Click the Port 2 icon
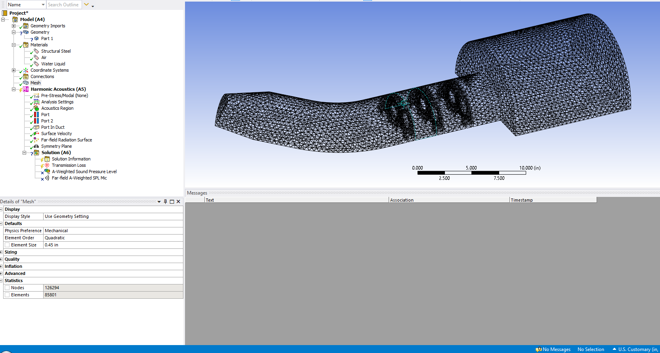This screenshot has height=353, width=660. tap(36, 121)
